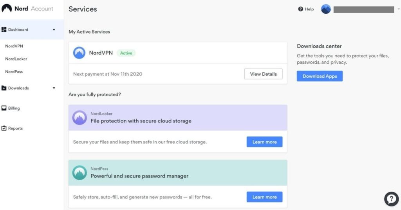
Task: Click the NordVPN service name text
Action: point(101,53)
